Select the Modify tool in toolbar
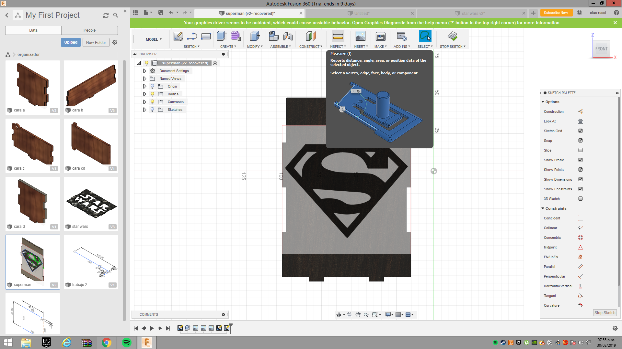 coord(255,39)
